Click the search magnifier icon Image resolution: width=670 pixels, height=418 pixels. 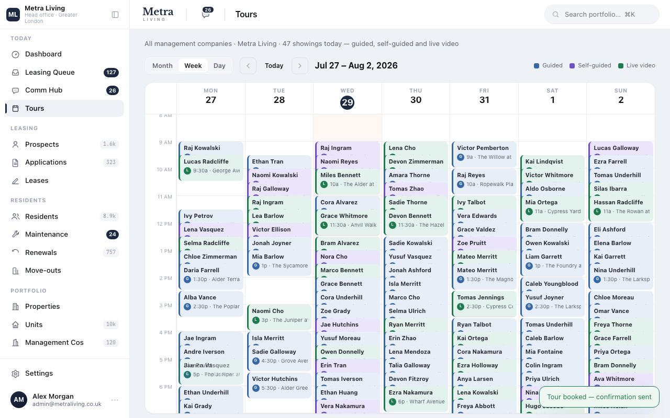pos(556,15)
